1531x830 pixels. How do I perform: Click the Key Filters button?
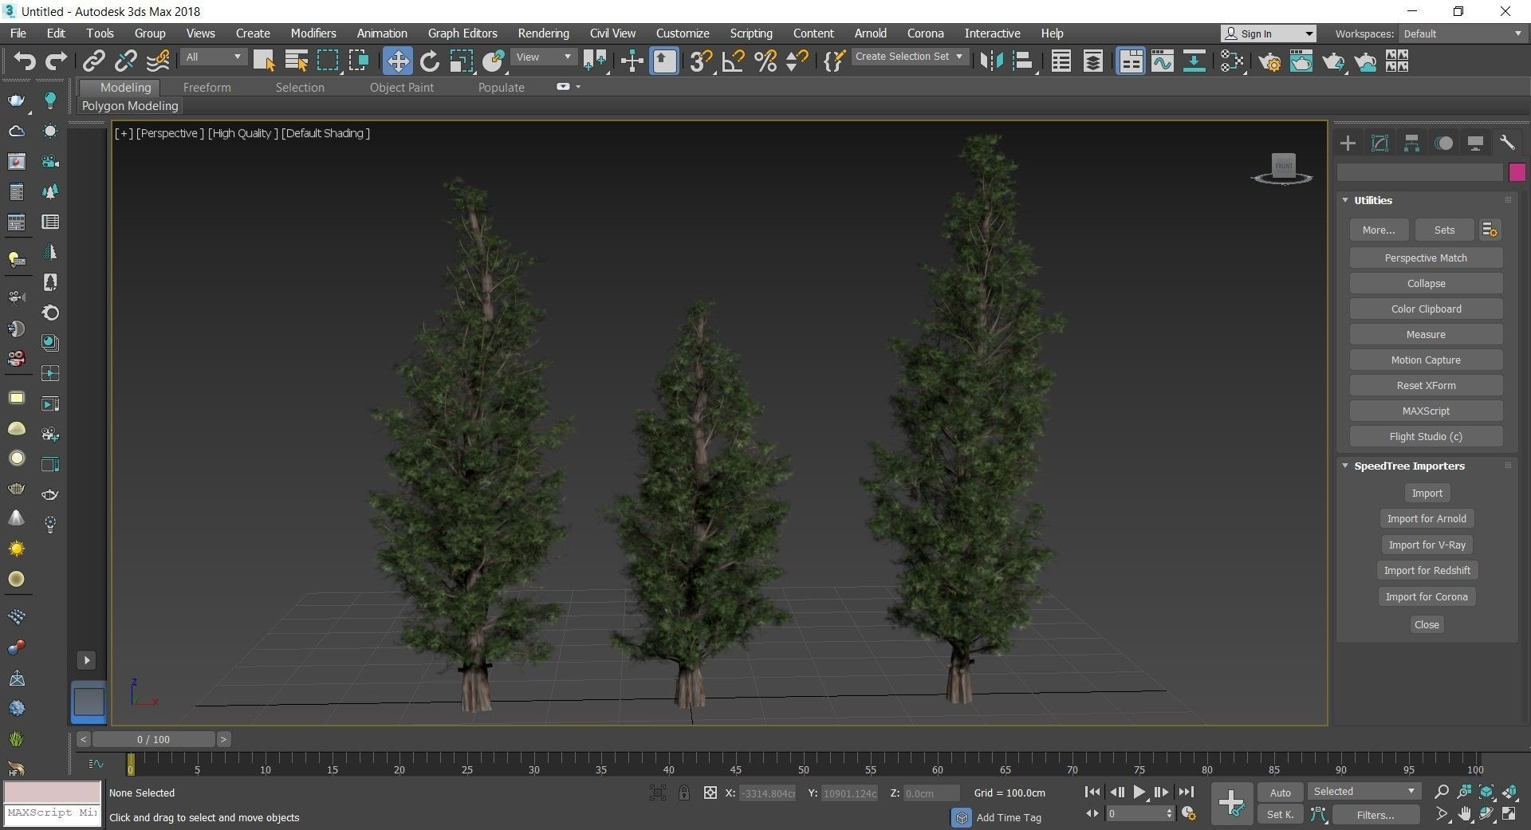click(x=1376, y=814)
